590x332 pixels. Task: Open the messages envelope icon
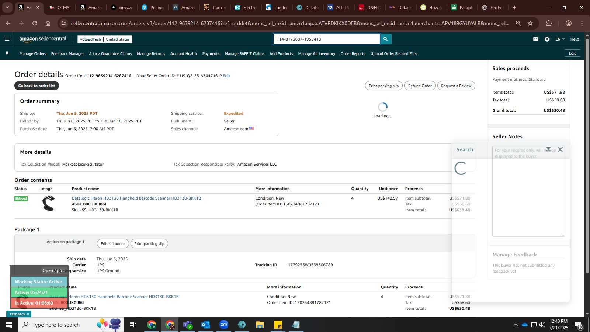pos(536,39)
